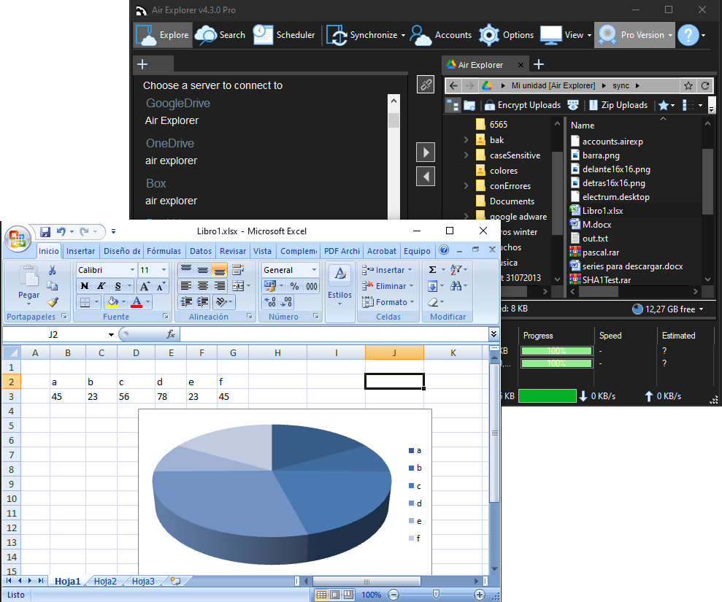Viewport: 722px width, 602px height.
Task: Toggle middle vertical align in Excel
Action: (203, 270)
